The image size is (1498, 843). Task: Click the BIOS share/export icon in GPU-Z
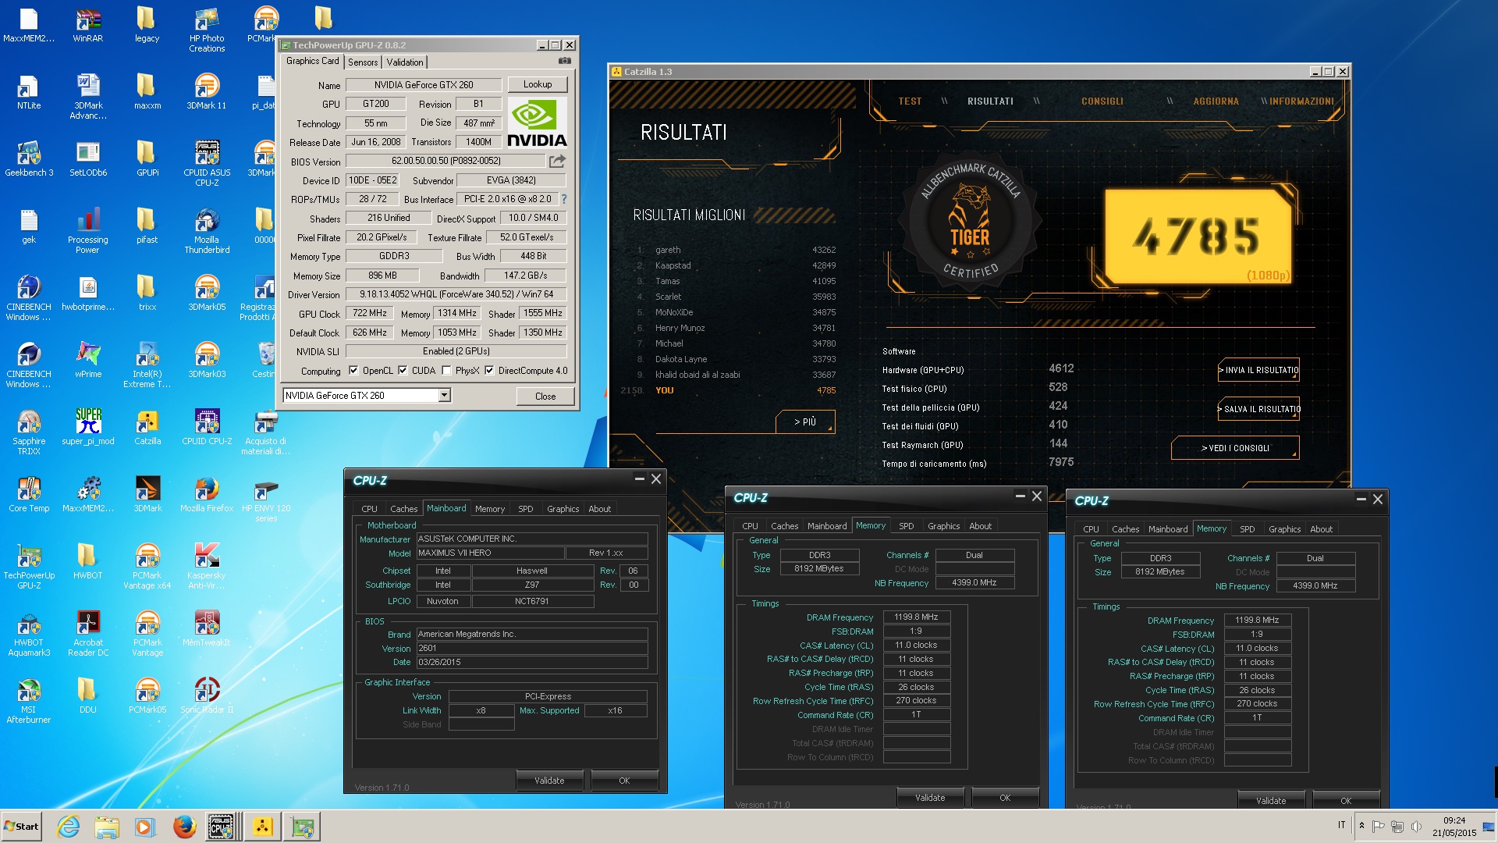point(557,161)
